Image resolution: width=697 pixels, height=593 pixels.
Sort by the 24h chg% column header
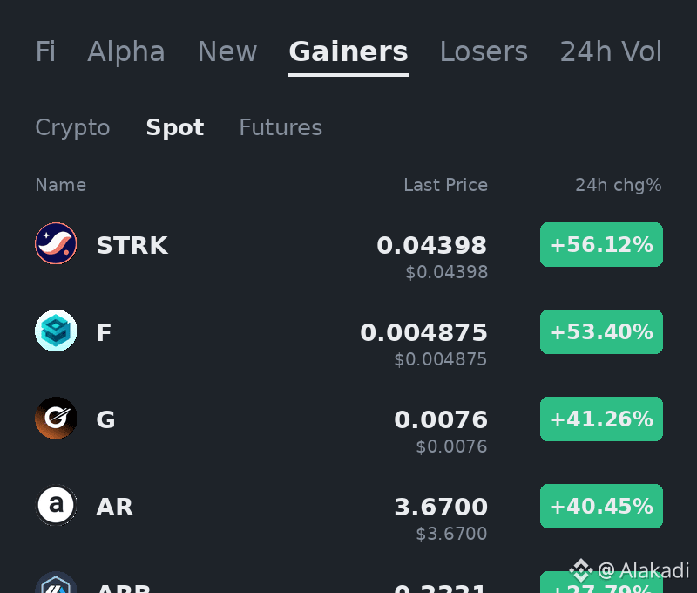point(619,185)
